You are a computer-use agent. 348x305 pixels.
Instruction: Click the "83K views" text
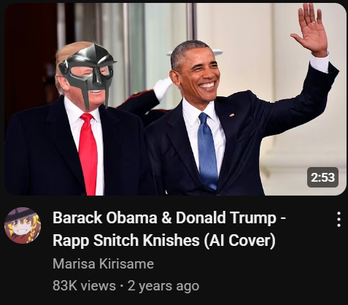(x=84, y=285)
